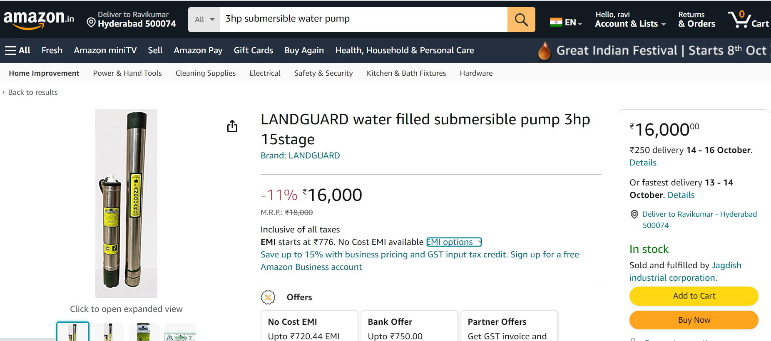Select Power & Hand Tools category
Image resolution: width=771 pixels, height=341 pixels.
127,73
